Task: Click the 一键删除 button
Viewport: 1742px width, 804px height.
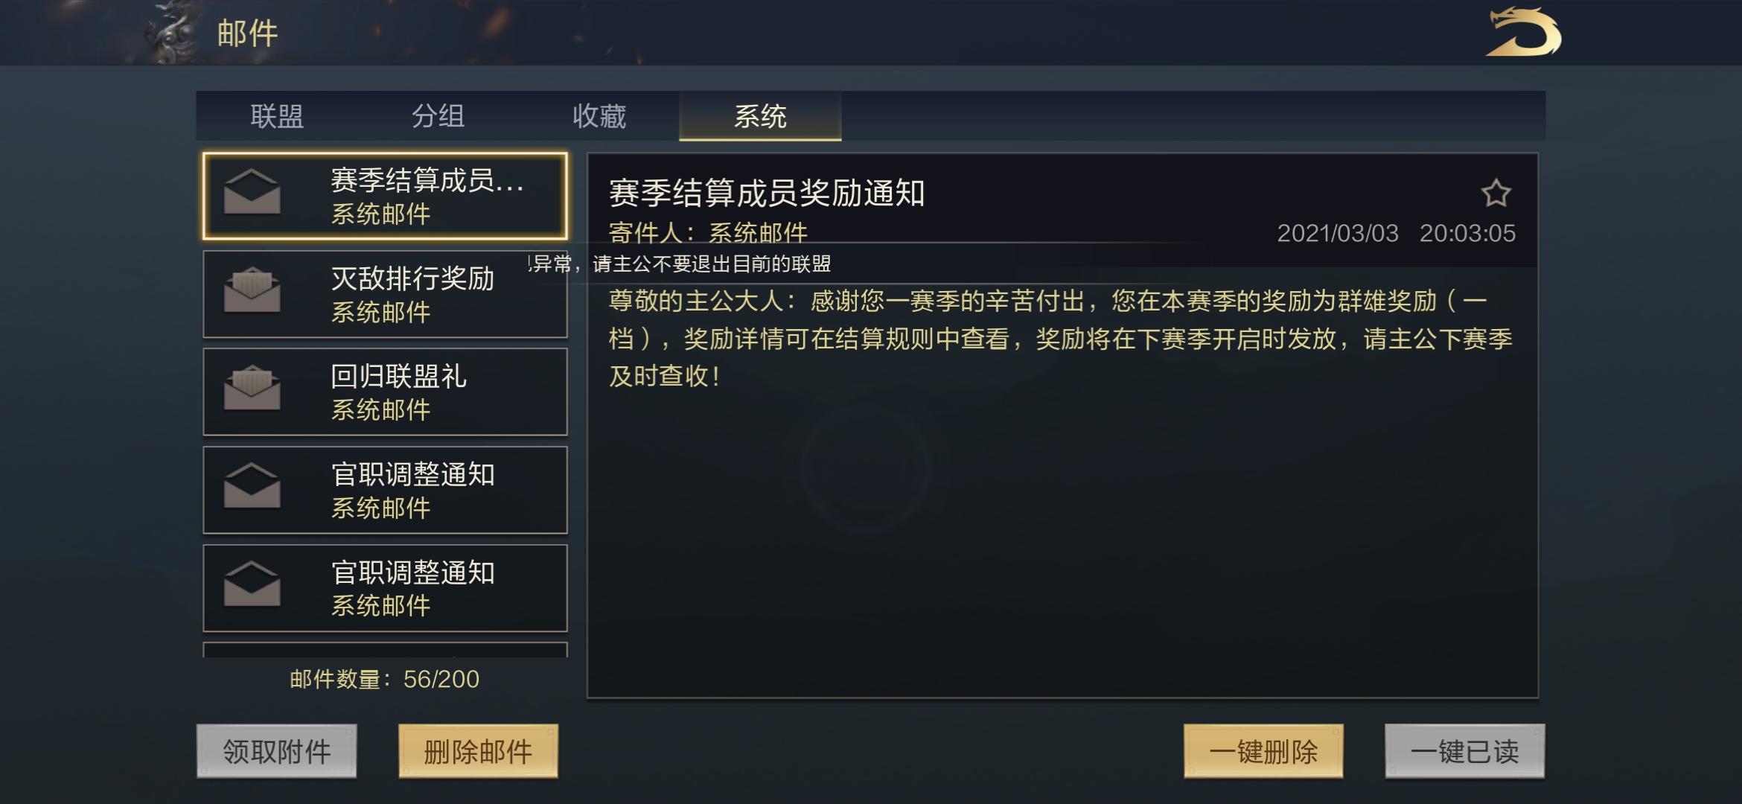Action: pos(1263,751)
